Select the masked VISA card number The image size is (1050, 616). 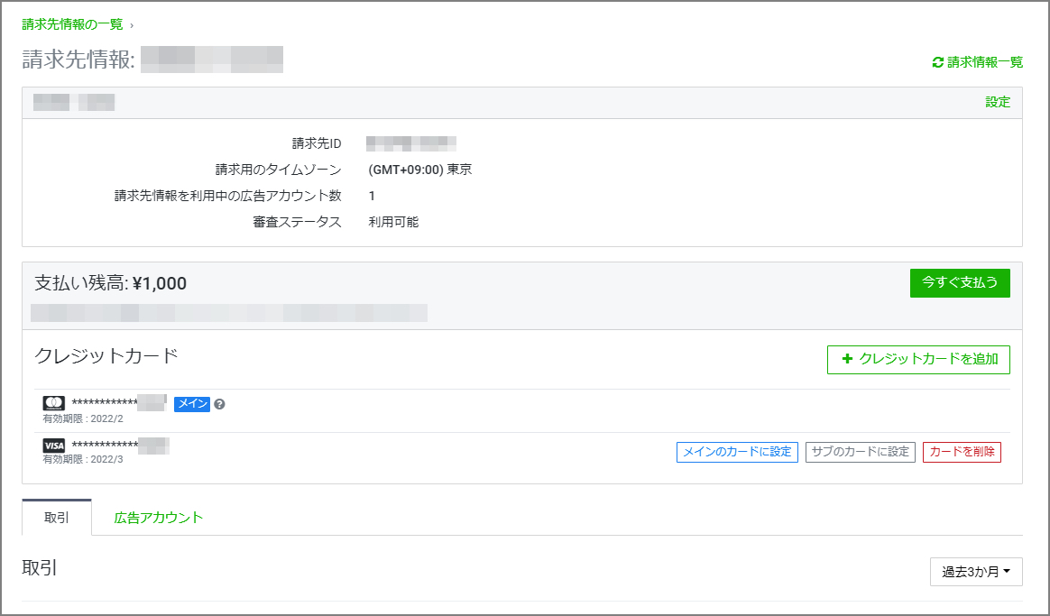coord(120,445)
